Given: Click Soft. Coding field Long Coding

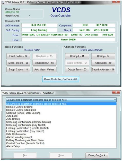Looking at the screenshot, I should pyautogui.click(x=39, y=30).
